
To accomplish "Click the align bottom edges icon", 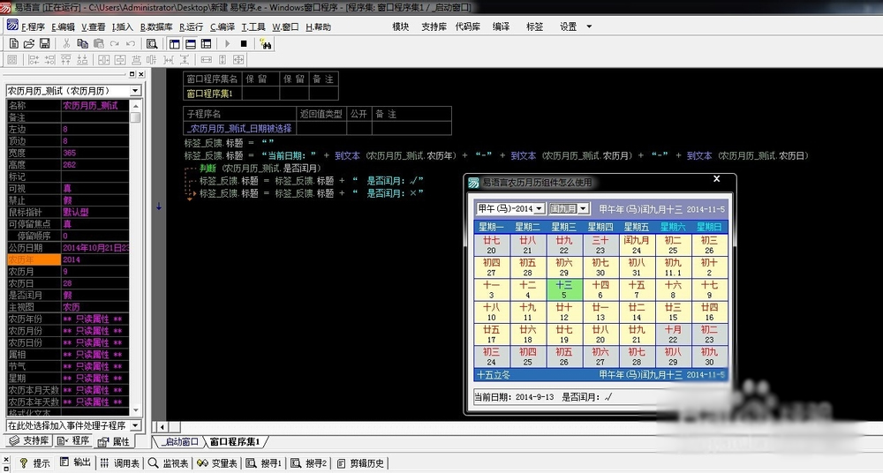I will (82, 60).
